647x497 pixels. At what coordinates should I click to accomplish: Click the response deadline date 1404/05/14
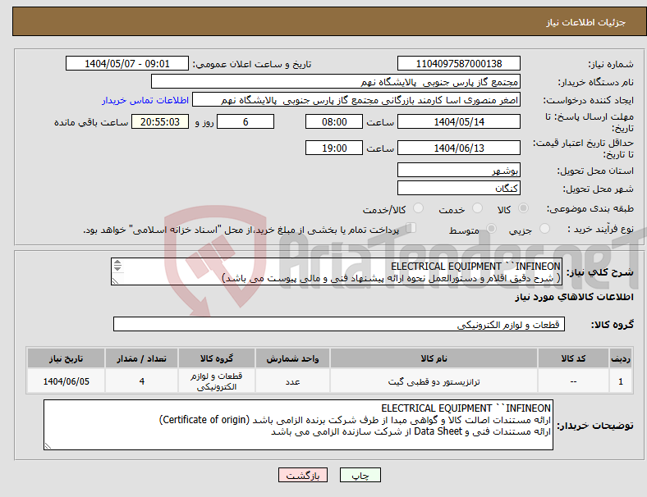click(x=458, y=122)
